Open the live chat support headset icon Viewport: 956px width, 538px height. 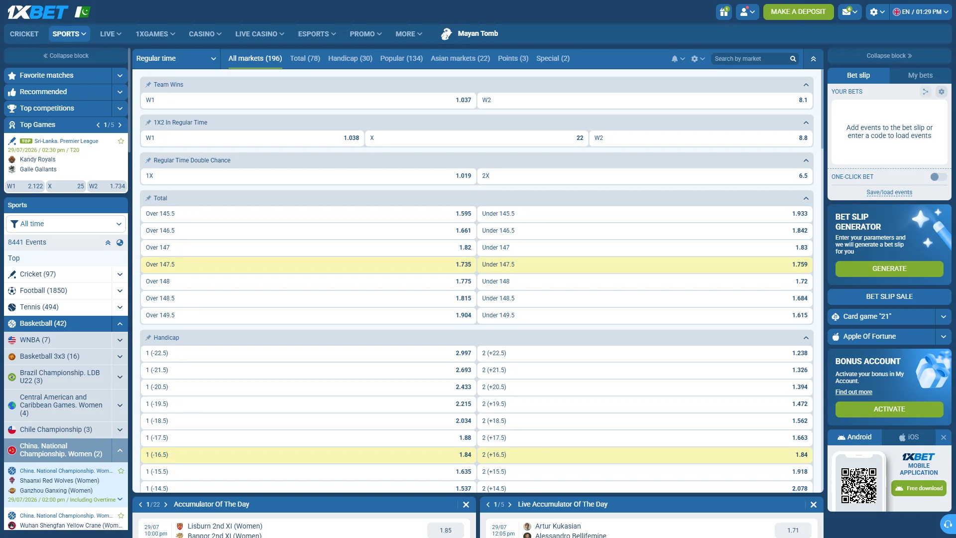(x=948, y=524)
